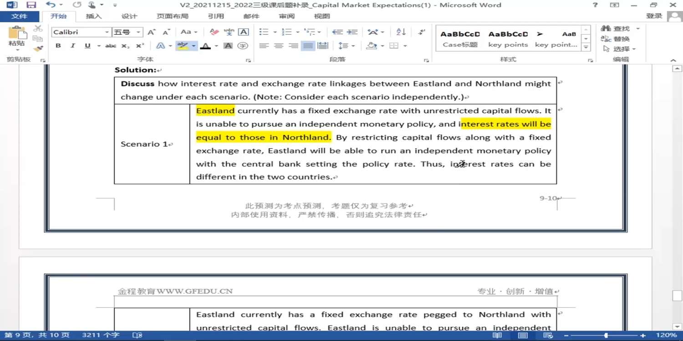Click the bulleted list icon
The height and width of the screenshot is (341, 683).
[x=263, y=32]
